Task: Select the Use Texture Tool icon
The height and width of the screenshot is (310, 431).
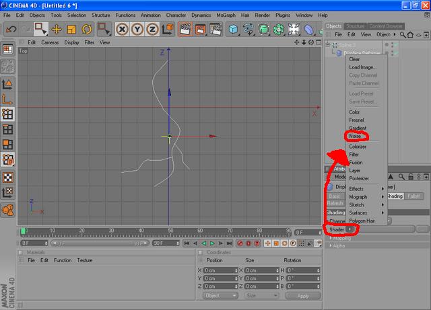Action: (7, 178)
